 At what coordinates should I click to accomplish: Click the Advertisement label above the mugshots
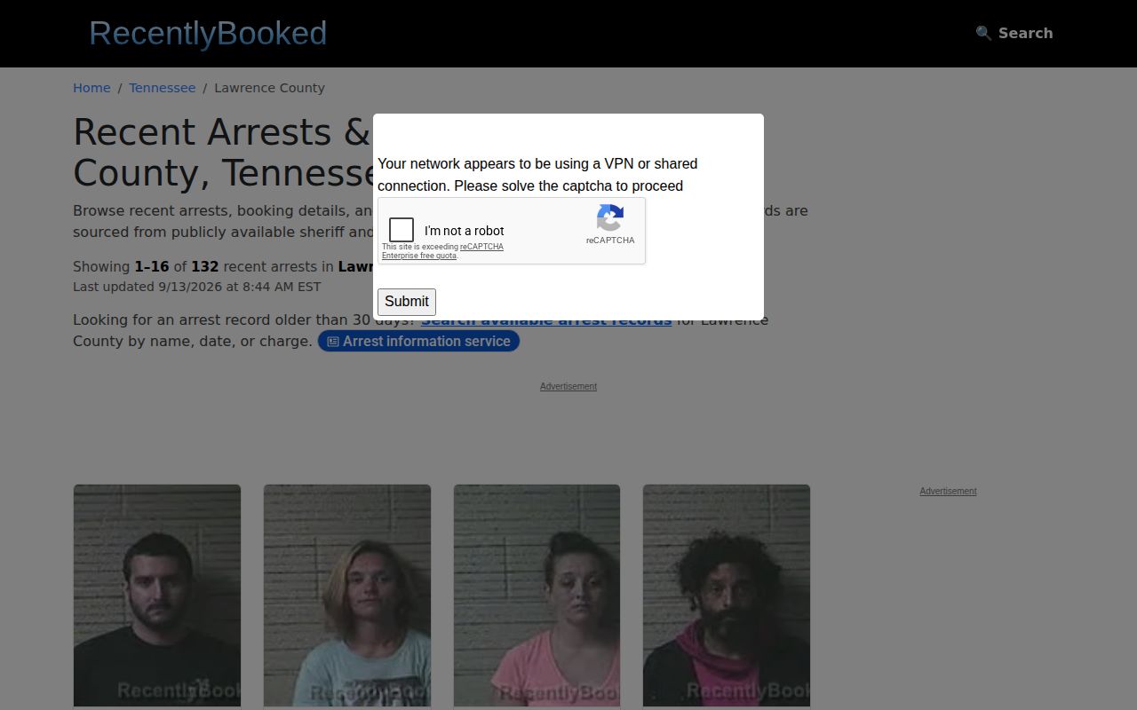[x=568, y=386]
